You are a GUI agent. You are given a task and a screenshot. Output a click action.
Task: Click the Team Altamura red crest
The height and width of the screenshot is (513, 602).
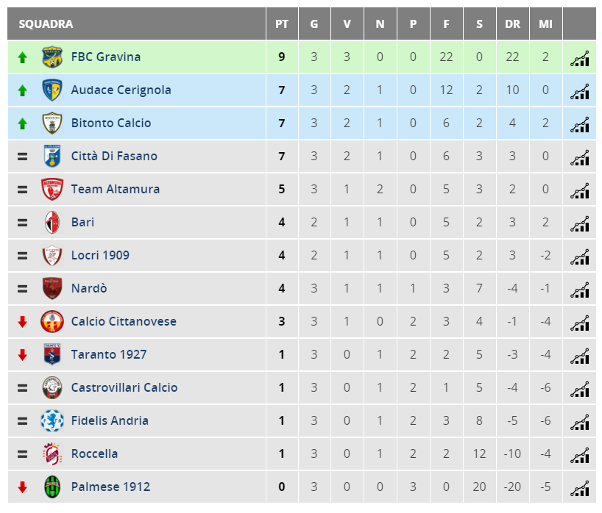pyautogui.click(x=52, y=189)
